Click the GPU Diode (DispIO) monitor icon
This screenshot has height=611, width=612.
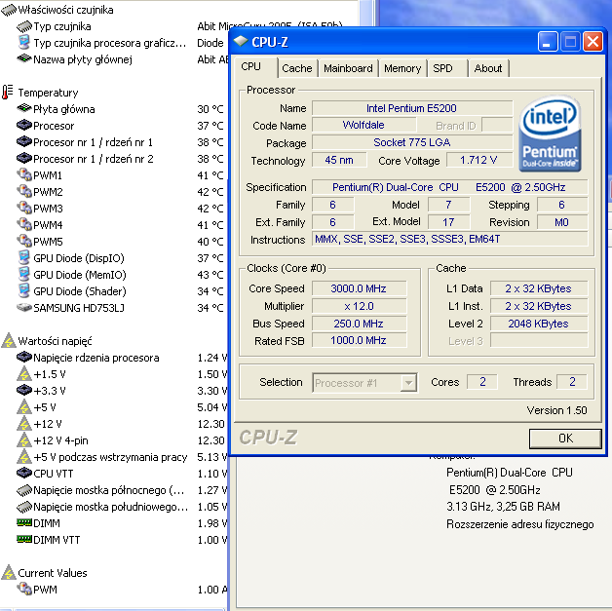[24, 258]
